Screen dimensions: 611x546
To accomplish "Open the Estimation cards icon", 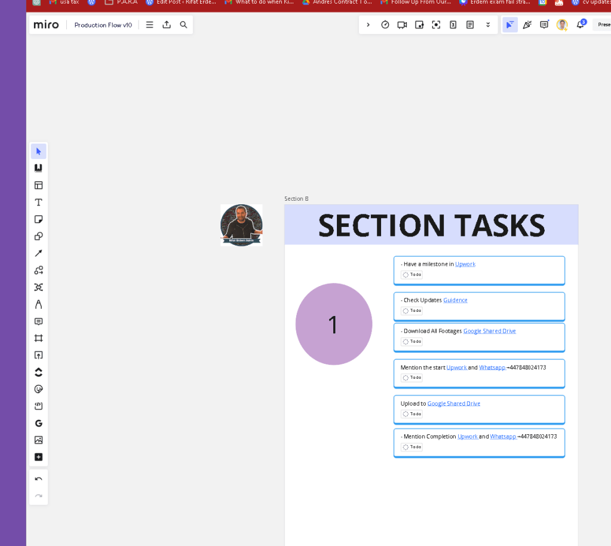I will [x=453, y=24].
